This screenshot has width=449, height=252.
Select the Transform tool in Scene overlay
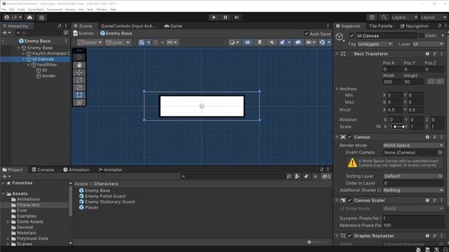pyautogui.click(x=79, y=102)
